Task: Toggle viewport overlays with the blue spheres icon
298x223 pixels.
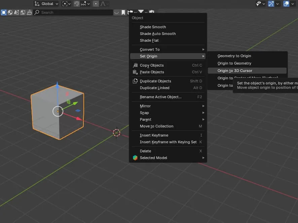Action: coord(286,4)
